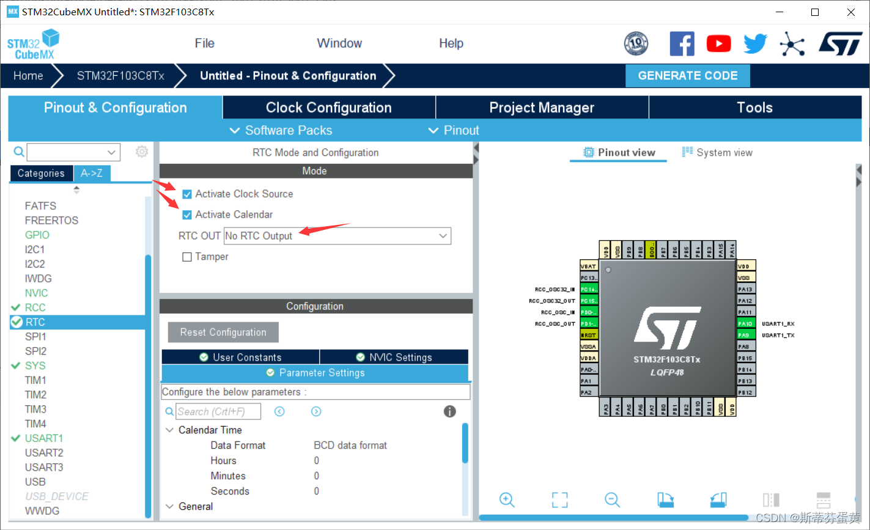Open the RTC OUT dropdown
Screen dimensions: 870x530
337,236
